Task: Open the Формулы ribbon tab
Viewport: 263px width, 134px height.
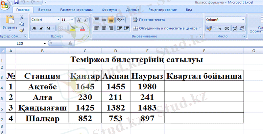Action: (109, 10)
